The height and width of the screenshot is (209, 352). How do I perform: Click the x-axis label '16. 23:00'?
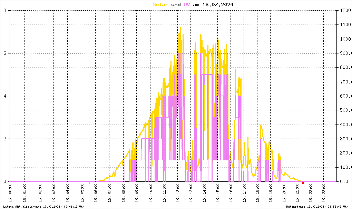[324, 193]
